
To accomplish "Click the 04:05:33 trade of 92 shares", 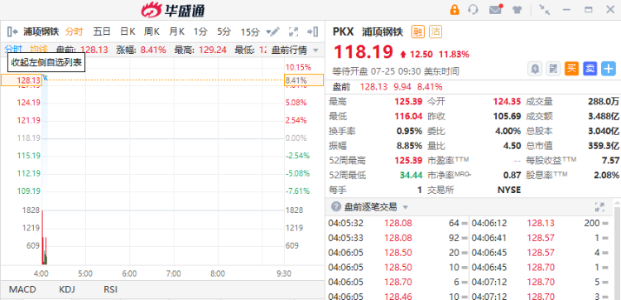I will 397,238.
